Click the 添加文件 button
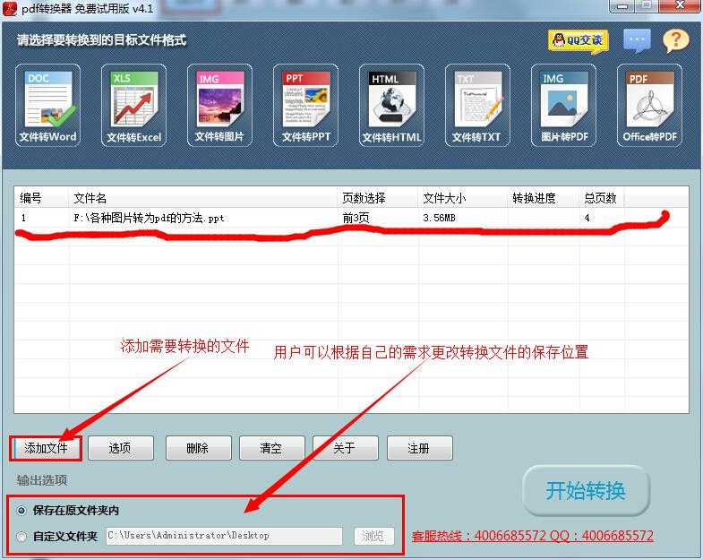Image resolution: width=703 pixels, height=560 pixels. (x=46, y=448)
